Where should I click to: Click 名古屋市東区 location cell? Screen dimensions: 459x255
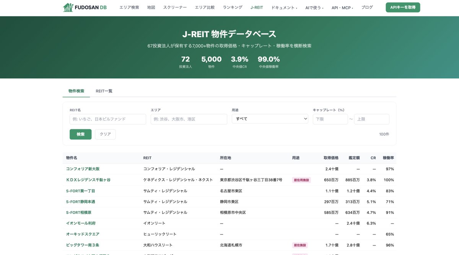[x=231, y=191]
